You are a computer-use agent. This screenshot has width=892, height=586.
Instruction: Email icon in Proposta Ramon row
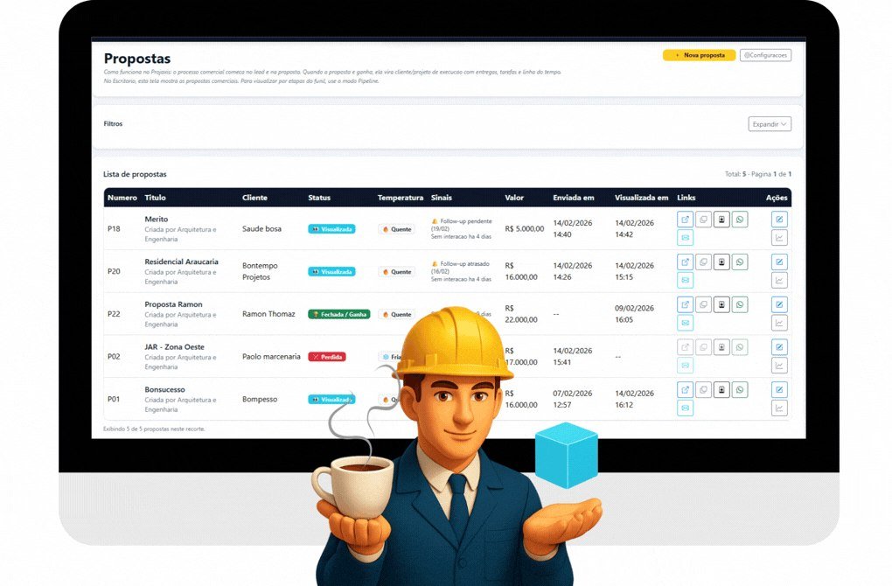[x=685, y=323]
